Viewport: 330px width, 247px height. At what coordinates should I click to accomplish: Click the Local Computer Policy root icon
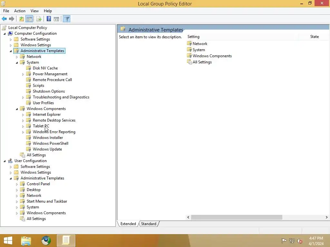pyautogui.click(x=4, y=28)
